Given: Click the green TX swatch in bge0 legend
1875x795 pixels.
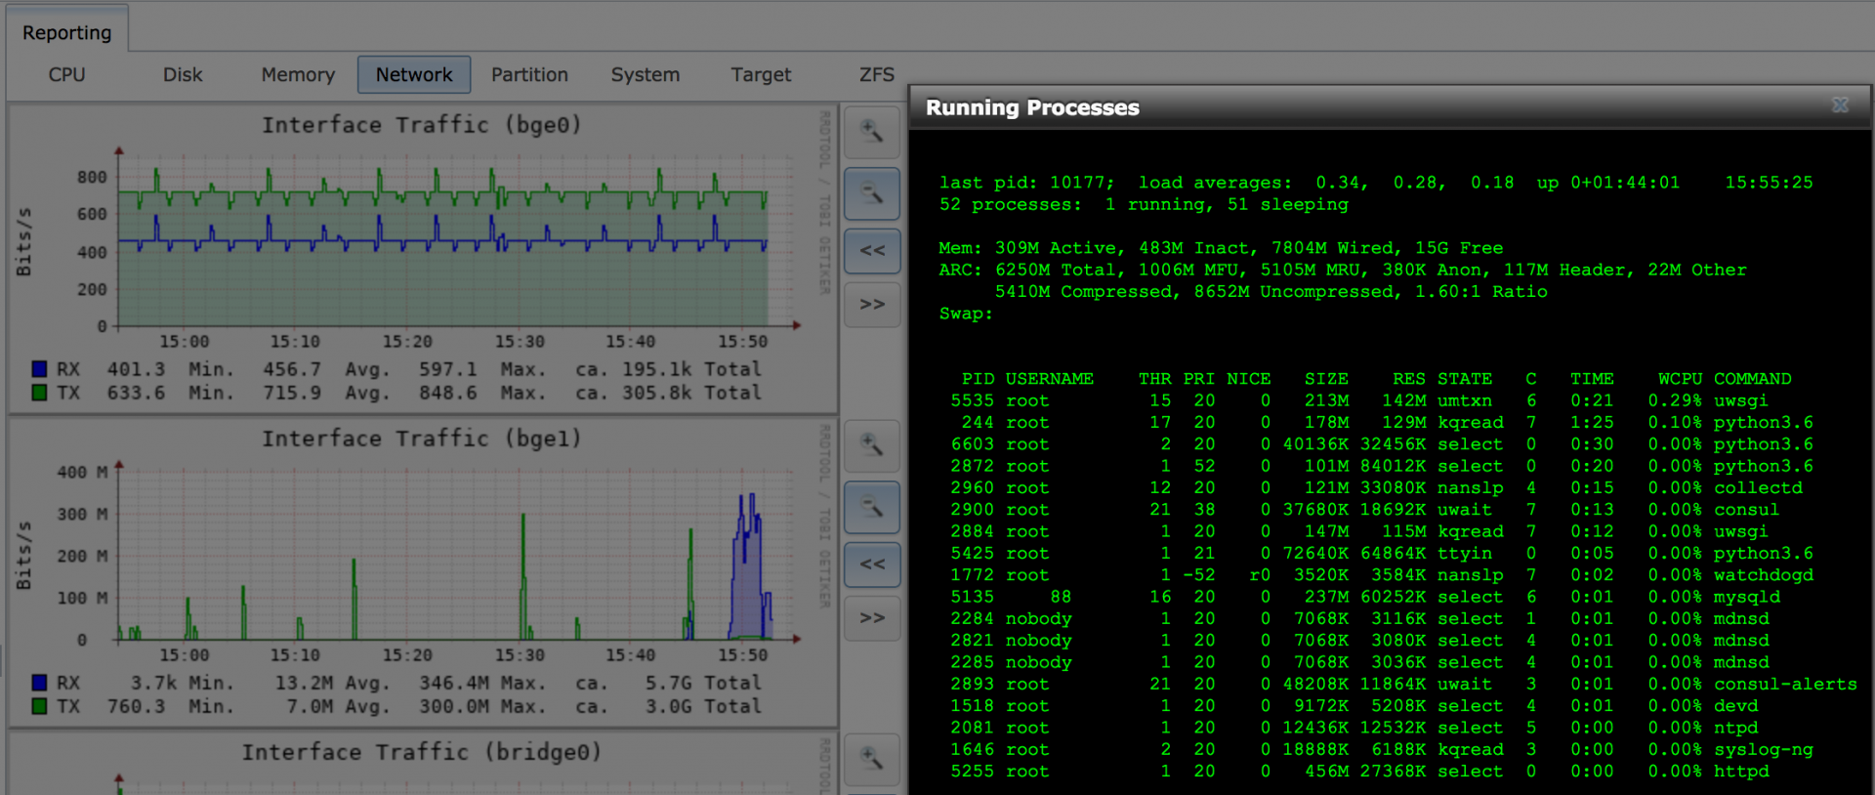Looking at the screenshot, I should [39, 393].
